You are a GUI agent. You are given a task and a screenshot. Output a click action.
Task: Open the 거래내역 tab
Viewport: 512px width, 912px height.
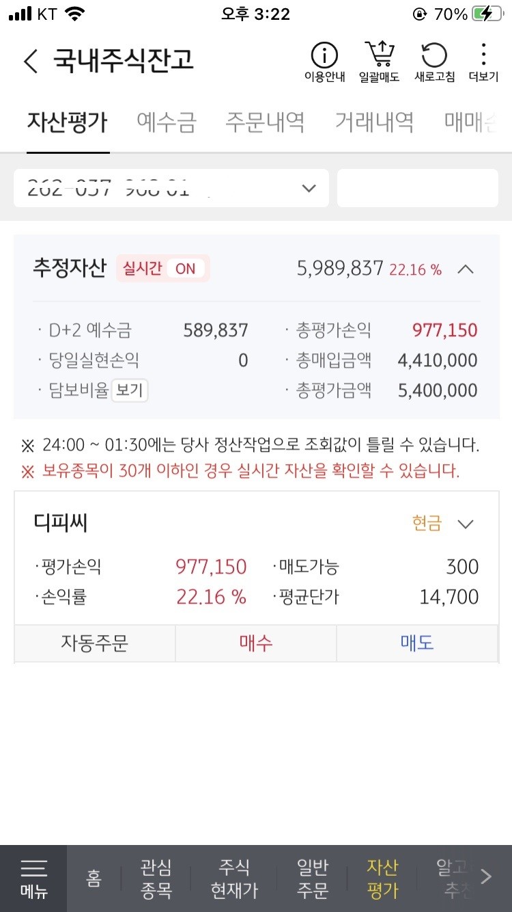(x=374, y=122)
